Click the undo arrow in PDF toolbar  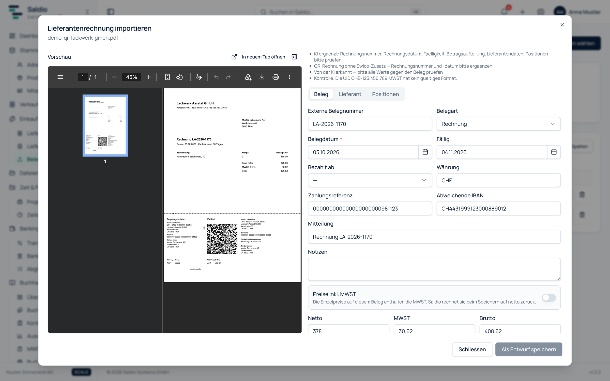[216, 77]
